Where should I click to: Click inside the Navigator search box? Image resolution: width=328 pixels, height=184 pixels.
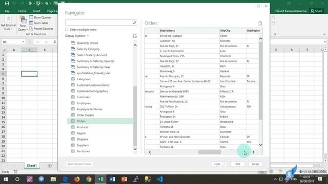point(98,22)
